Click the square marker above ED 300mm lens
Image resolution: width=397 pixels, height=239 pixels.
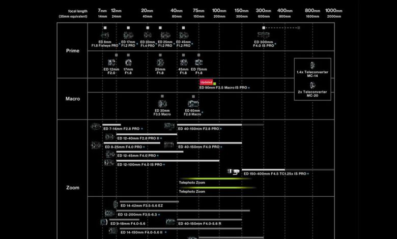tap(264, 28)
